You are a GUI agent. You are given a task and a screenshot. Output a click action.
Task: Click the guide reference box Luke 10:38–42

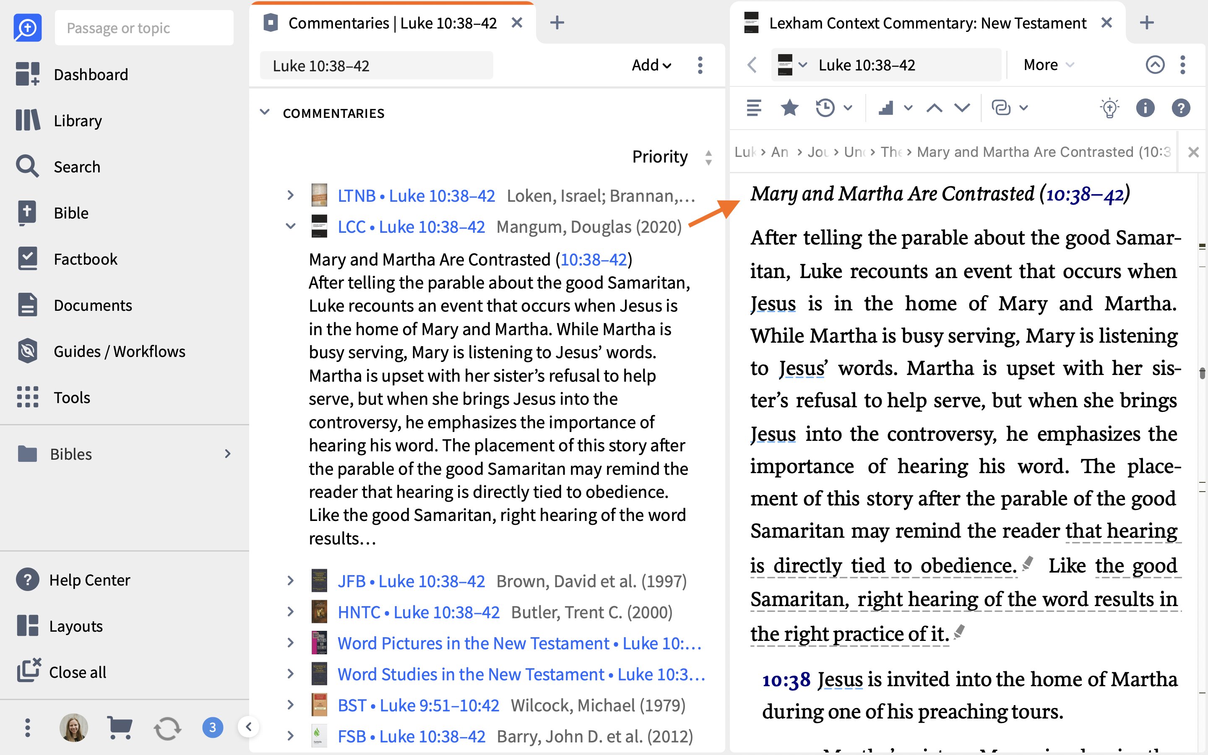tap(376, 65)
